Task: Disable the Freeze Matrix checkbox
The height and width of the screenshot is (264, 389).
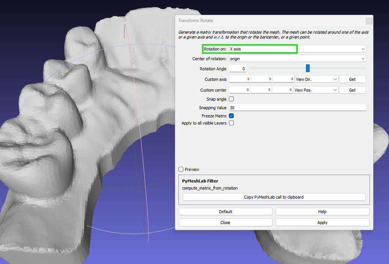Action: [x=231, y=116]
